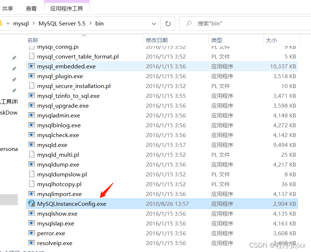Select the file name mysqld_multi.pl
The image size is (311, 252).
click(x=58, y=155)
